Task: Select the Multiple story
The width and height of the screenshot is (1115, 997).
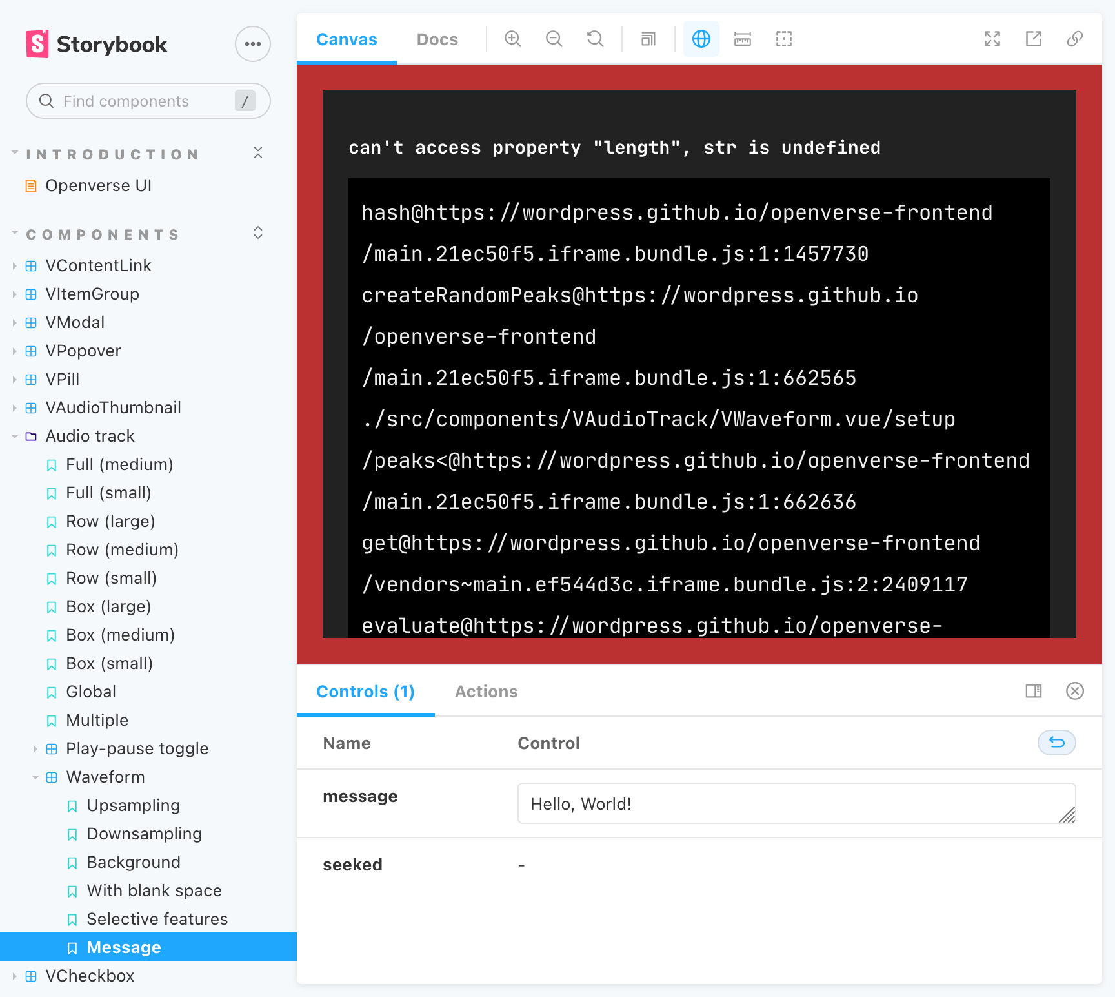Action: pyautogui.click(x=97, y=720)
